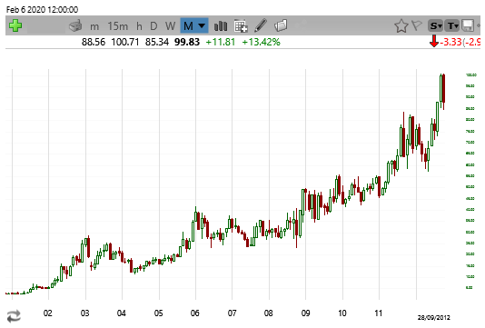This screenshot has height=328, width=485.
Task: Expand the M timeframe dropdown arrow
Action: 202,25
